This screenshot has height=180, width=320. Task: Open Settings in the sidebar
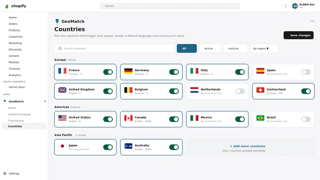pos(14,174)
